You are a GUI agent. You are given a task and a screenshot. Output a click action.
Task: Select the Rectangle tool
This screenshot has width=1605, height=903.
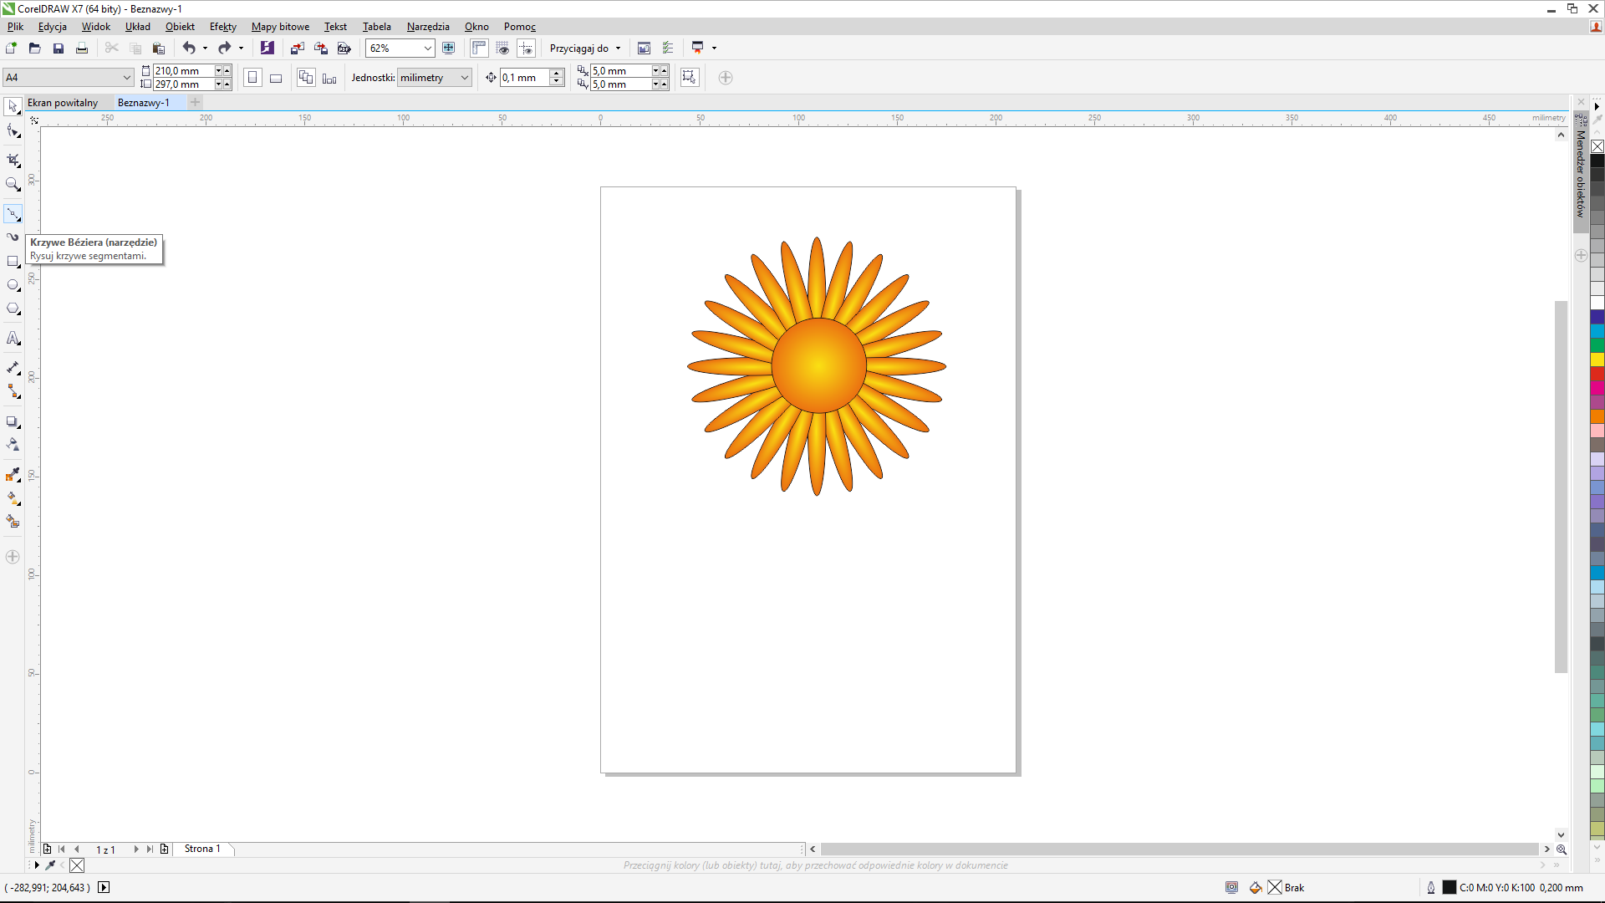13,262
